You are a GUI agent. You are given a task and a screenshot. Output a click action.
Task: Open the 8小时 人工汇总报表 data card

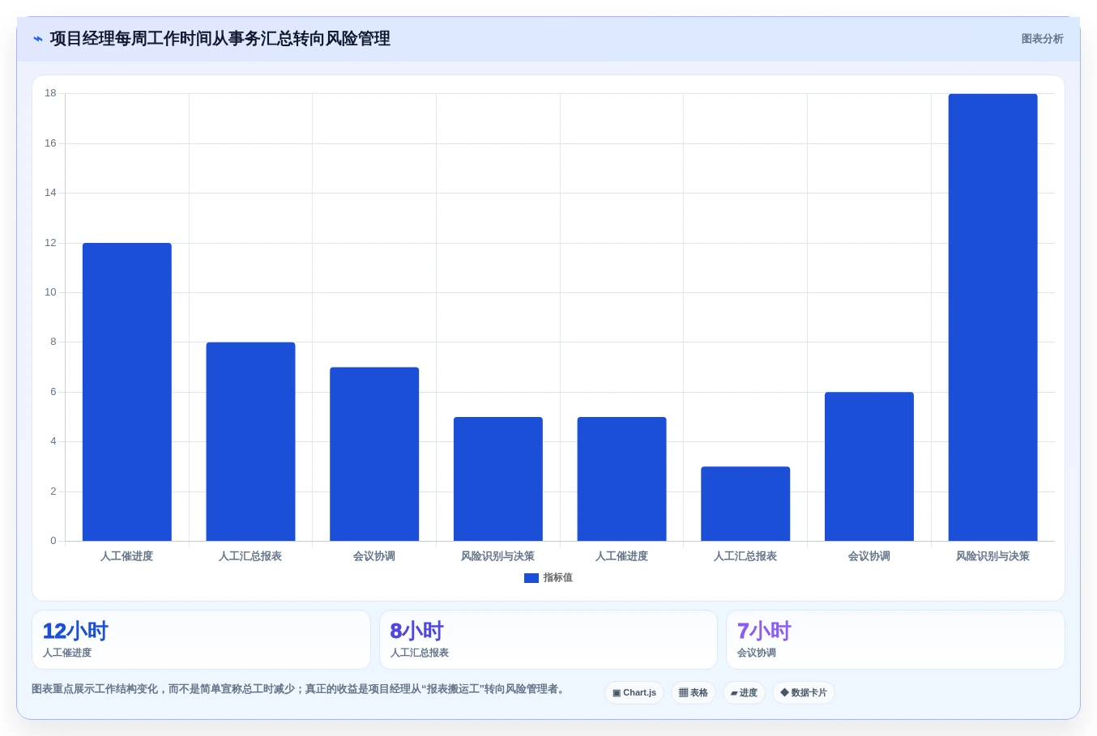click(548, 640)
